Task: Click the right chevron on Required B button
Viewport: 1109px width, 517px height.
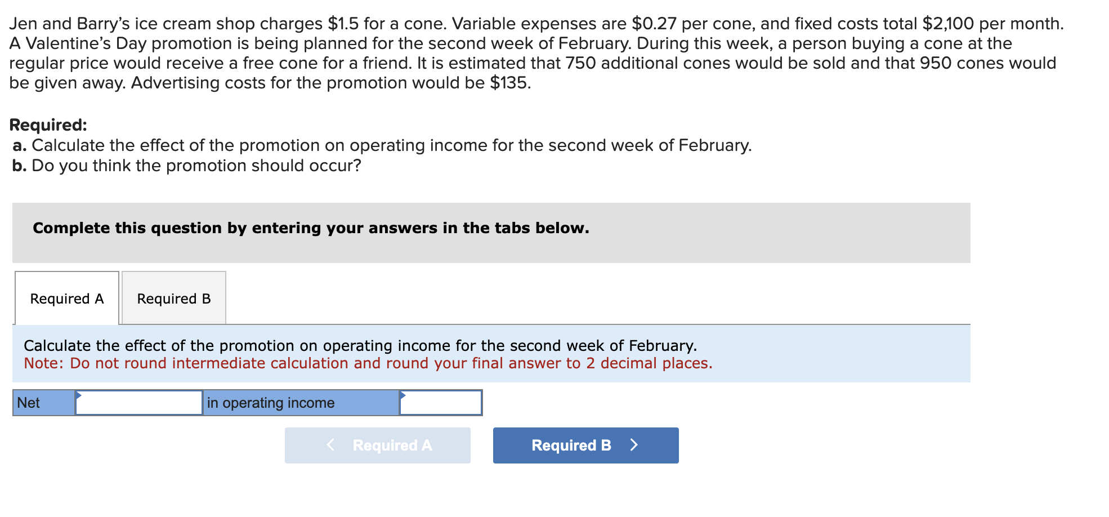Action: click(x=634, y=445)
